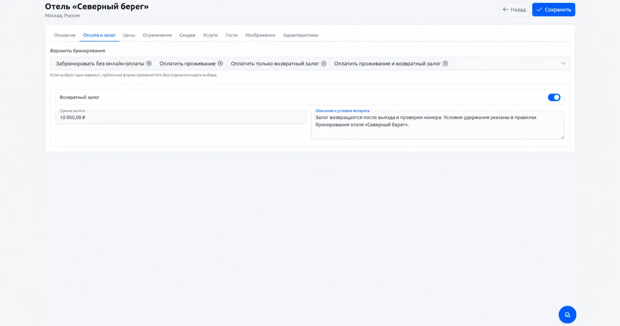Open the «Гости» tab
The width and height of the screenshot is (620, 326).
click(x=231, y=35)
